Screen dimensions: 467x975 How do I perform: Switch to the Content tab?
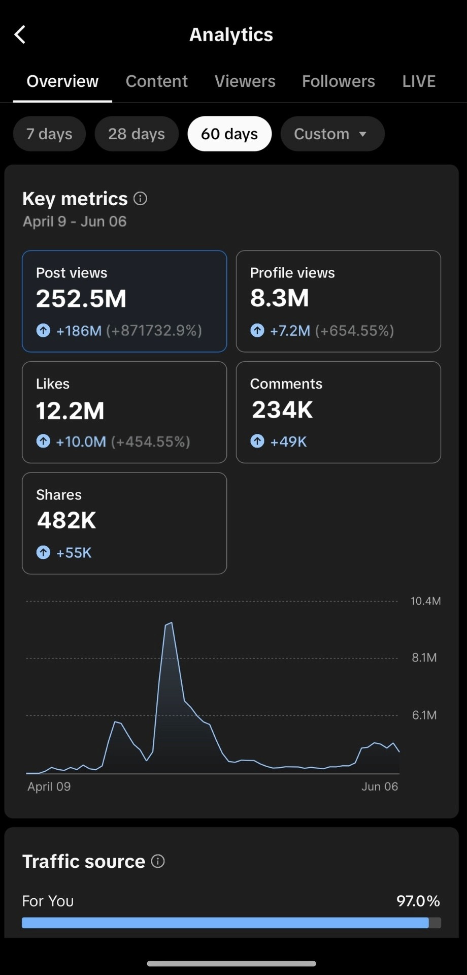156,81
